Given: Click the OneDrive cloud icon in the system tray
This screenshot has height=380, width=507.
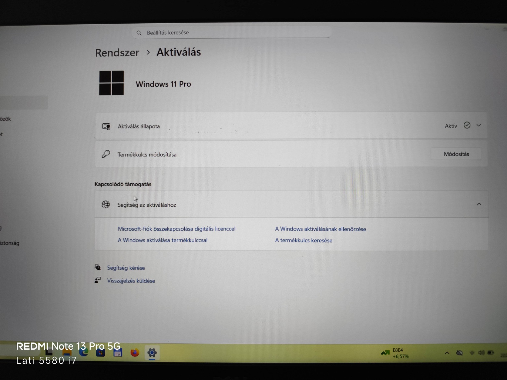Looking at the screenshot, I should (x=459, y=353).
